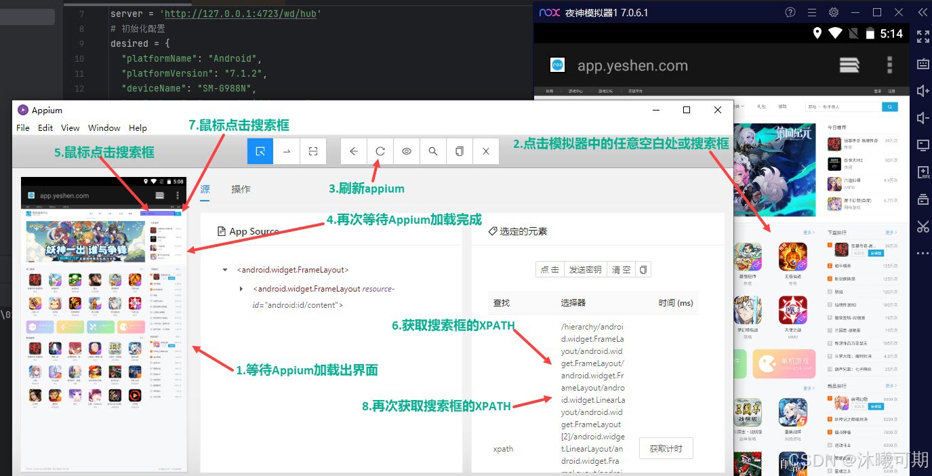Decrease volume in Nox sidebar
This screenshot has width=932, height=476.
pyautogui.click(x=923, y=118)
